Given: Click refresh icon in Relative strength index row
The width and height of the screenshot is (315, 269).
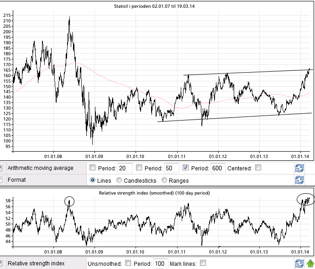Looking at the screenshot, I should [x=299, y=263].
